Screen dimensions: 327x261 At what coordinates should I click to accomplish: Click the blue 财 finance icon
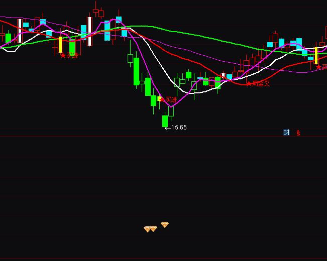[286, 133]
